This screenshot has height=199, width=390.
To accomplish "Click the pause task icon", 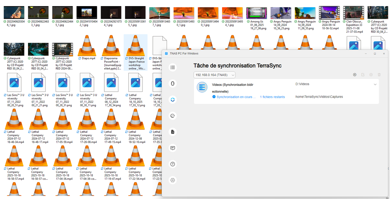I will click(x=371, y=75).
